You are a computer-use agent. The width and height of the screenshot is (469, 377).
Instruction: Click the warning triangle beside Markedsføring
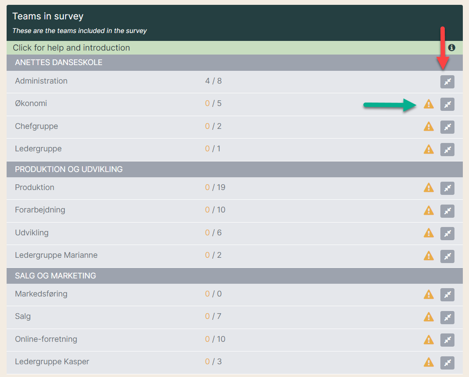point(428,294)
